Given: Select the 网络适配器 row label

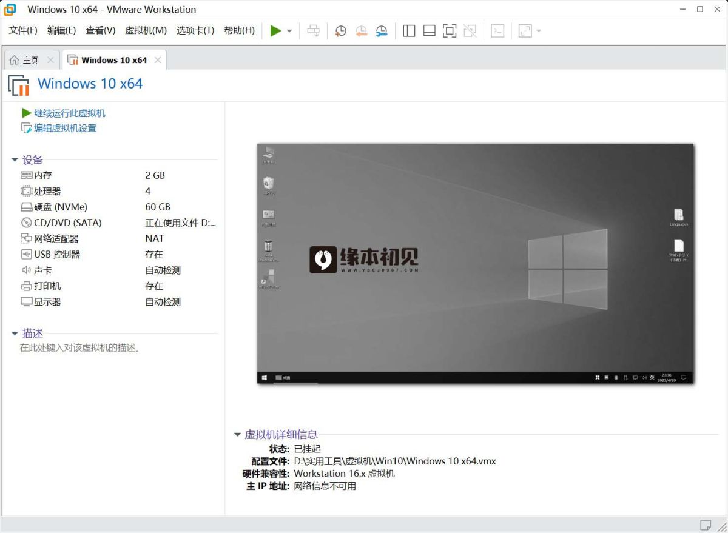Looking at the screenshot, I should coord(56,238).
